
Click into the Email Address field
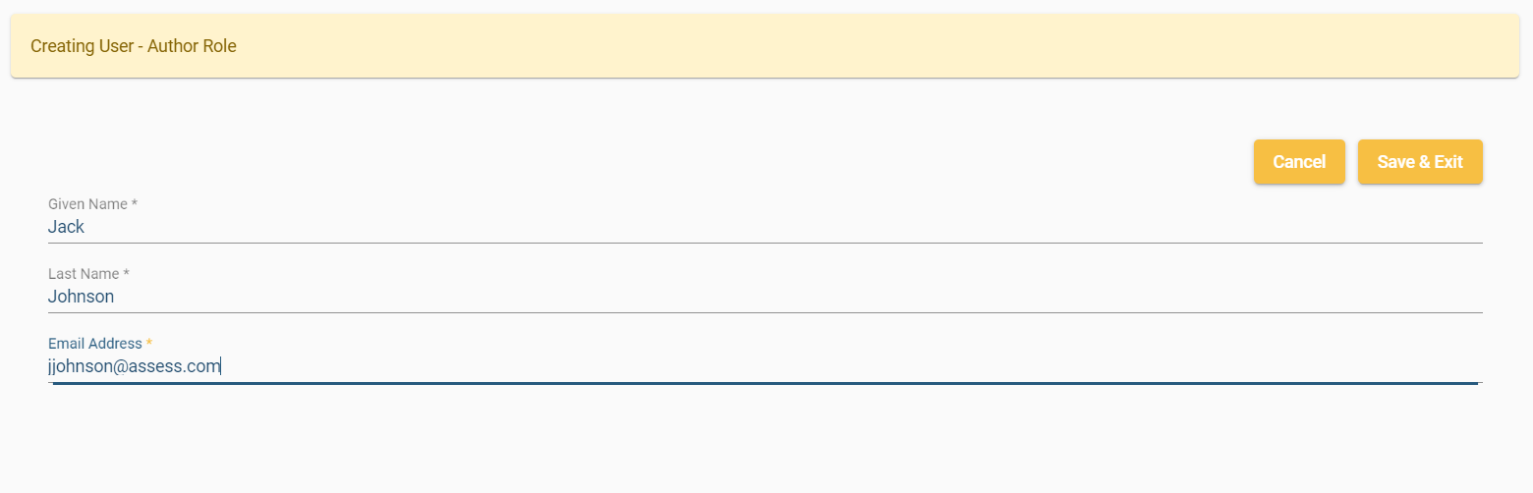(x=765, y=366)
